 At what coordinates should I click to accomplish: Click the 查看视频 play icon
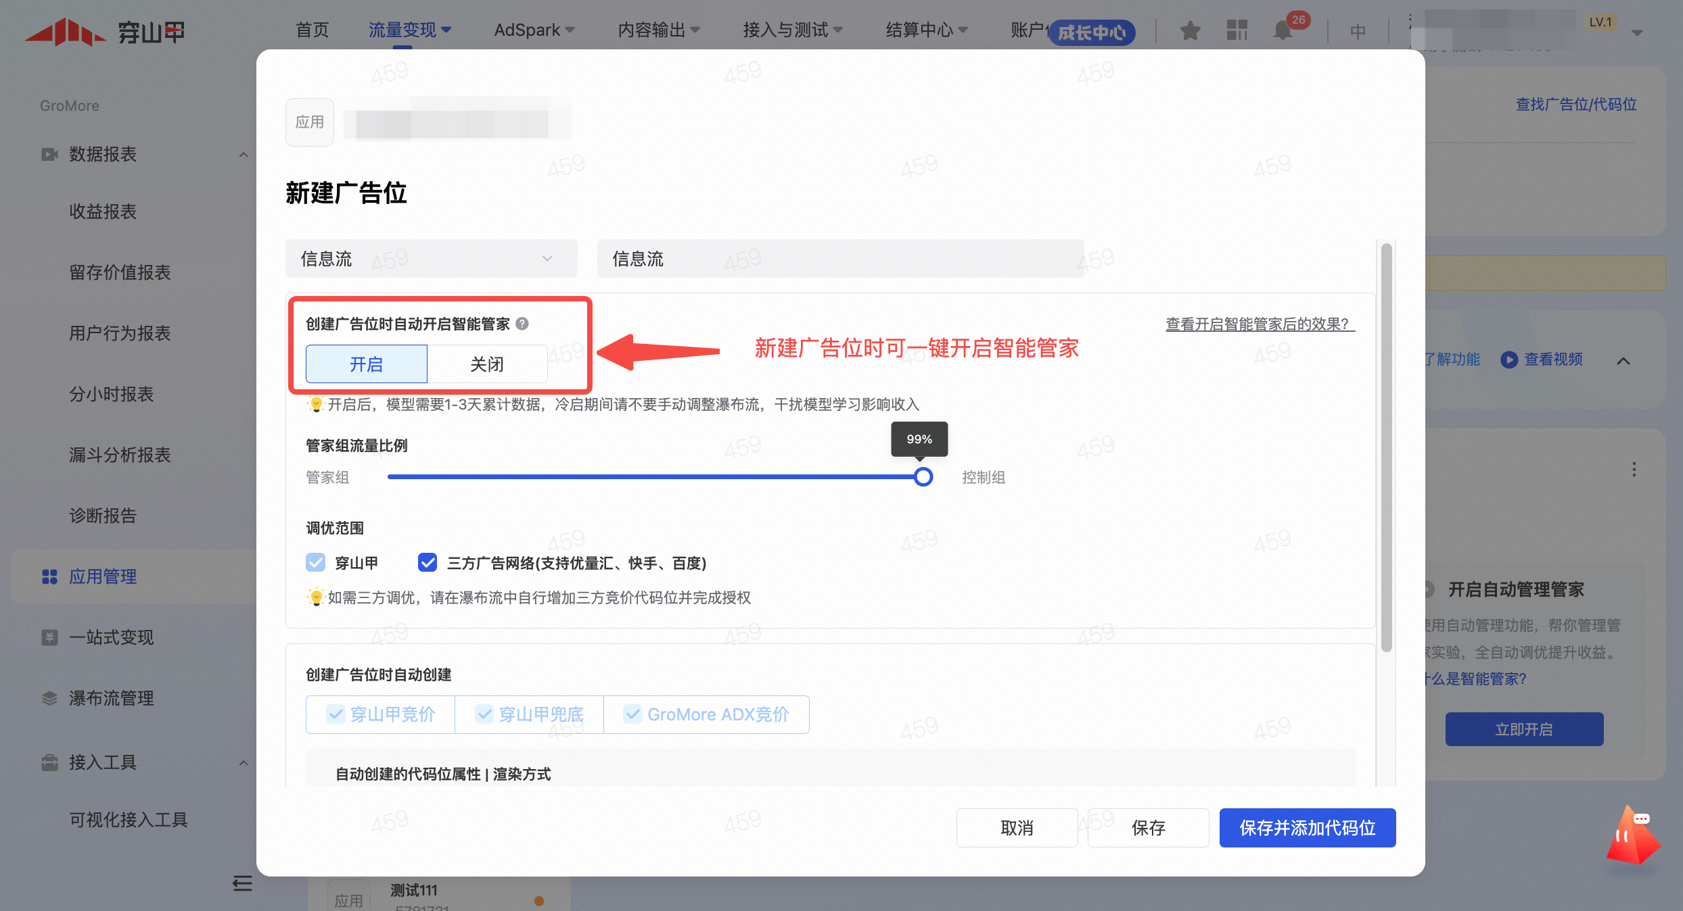coord(1508,360)
